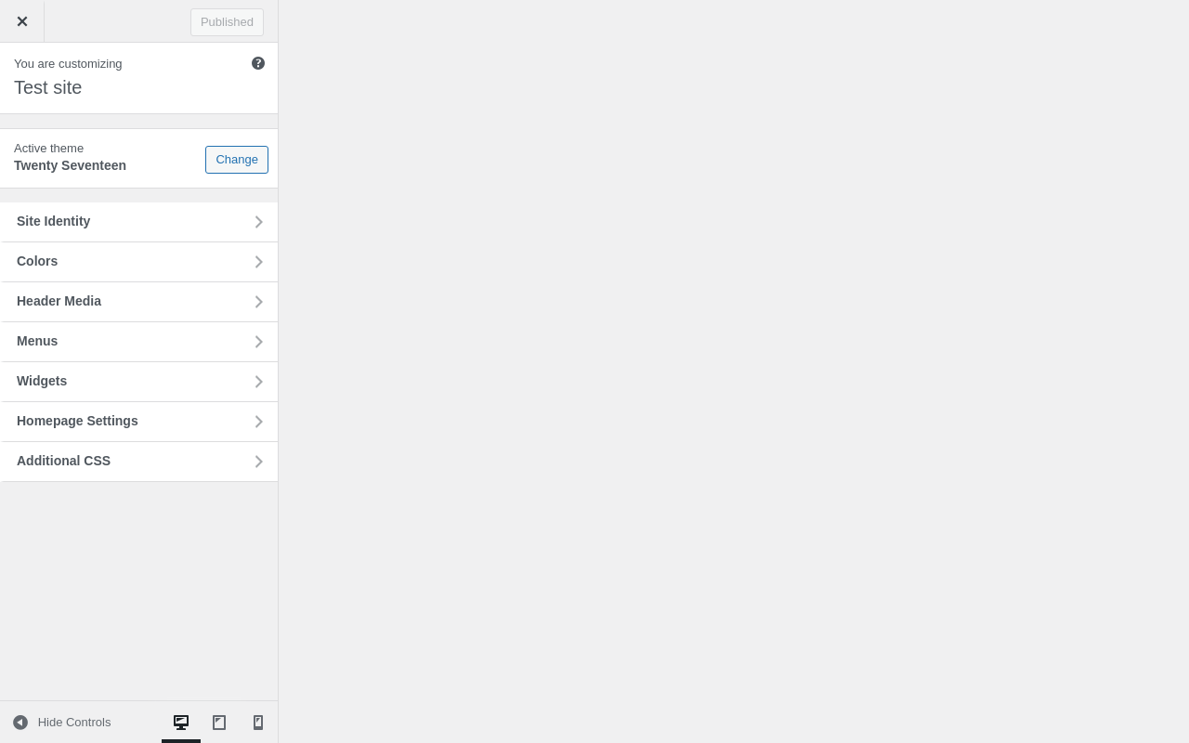The height and width of the screenshot is (743, 1189).
Task: Switch to mobile preview icon
Action: point(258,722)
